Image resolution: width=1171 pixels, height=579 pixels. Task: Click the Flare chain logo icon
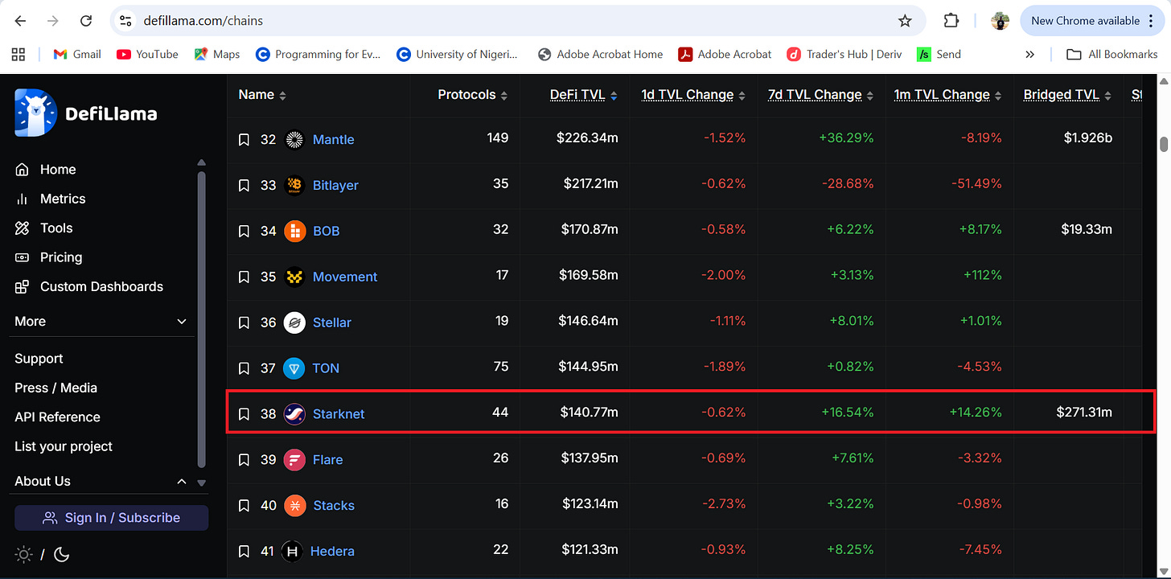click(294, 461)
